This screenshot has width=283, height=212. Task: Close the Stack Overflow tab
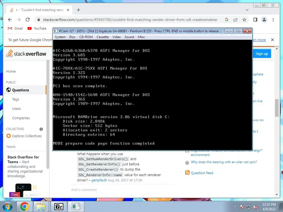point(68,10)
